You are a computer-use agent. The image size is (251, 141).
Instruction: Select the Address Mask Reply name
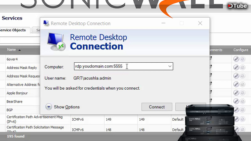[x=22, y=68]
